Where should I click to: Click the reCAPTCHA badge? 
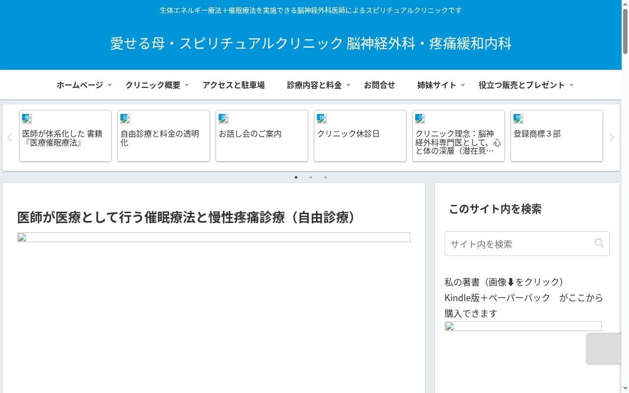click(604, 349)
